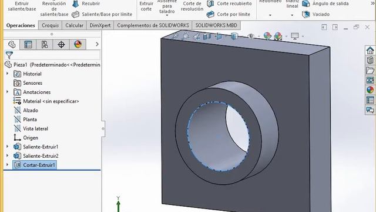Viewport: 376px width, 212px height.
Task: Select the Corte por límite icon
Action: (x=210, y=14)
